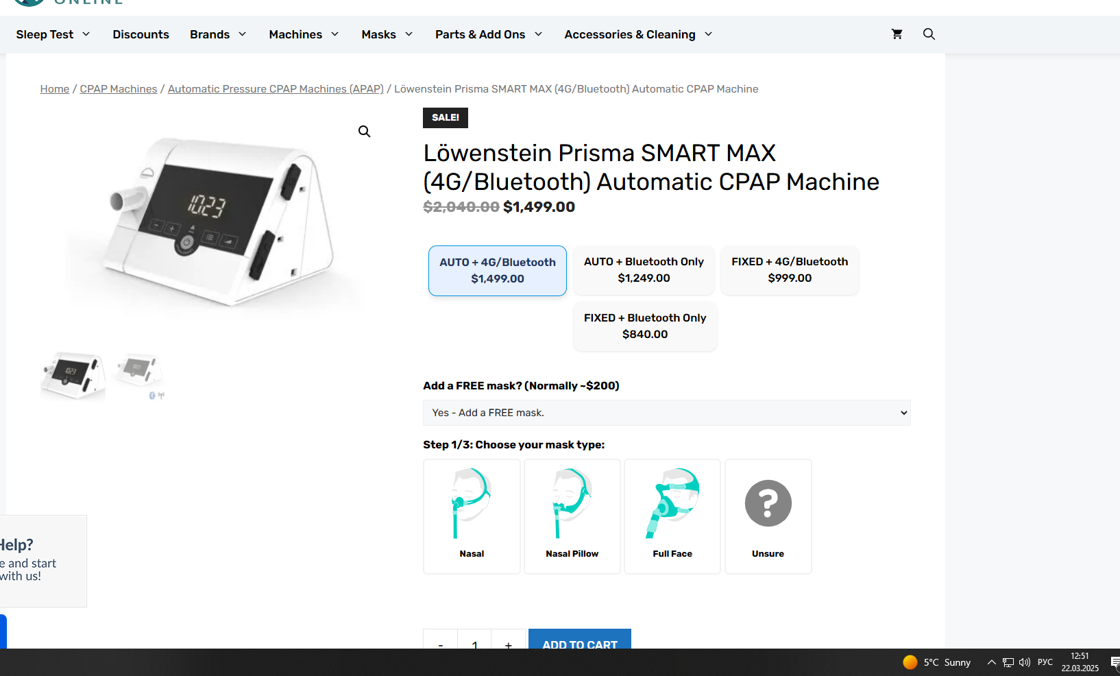This screenshot has height=676, width=1120.
Task: Select AUTO + 4G/Bluetooth $1,499.00 variant
Action: (498, 271)
